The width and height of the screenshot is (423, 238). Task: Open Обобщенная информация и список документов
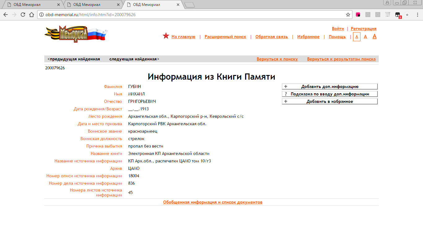tap(213, 202)
